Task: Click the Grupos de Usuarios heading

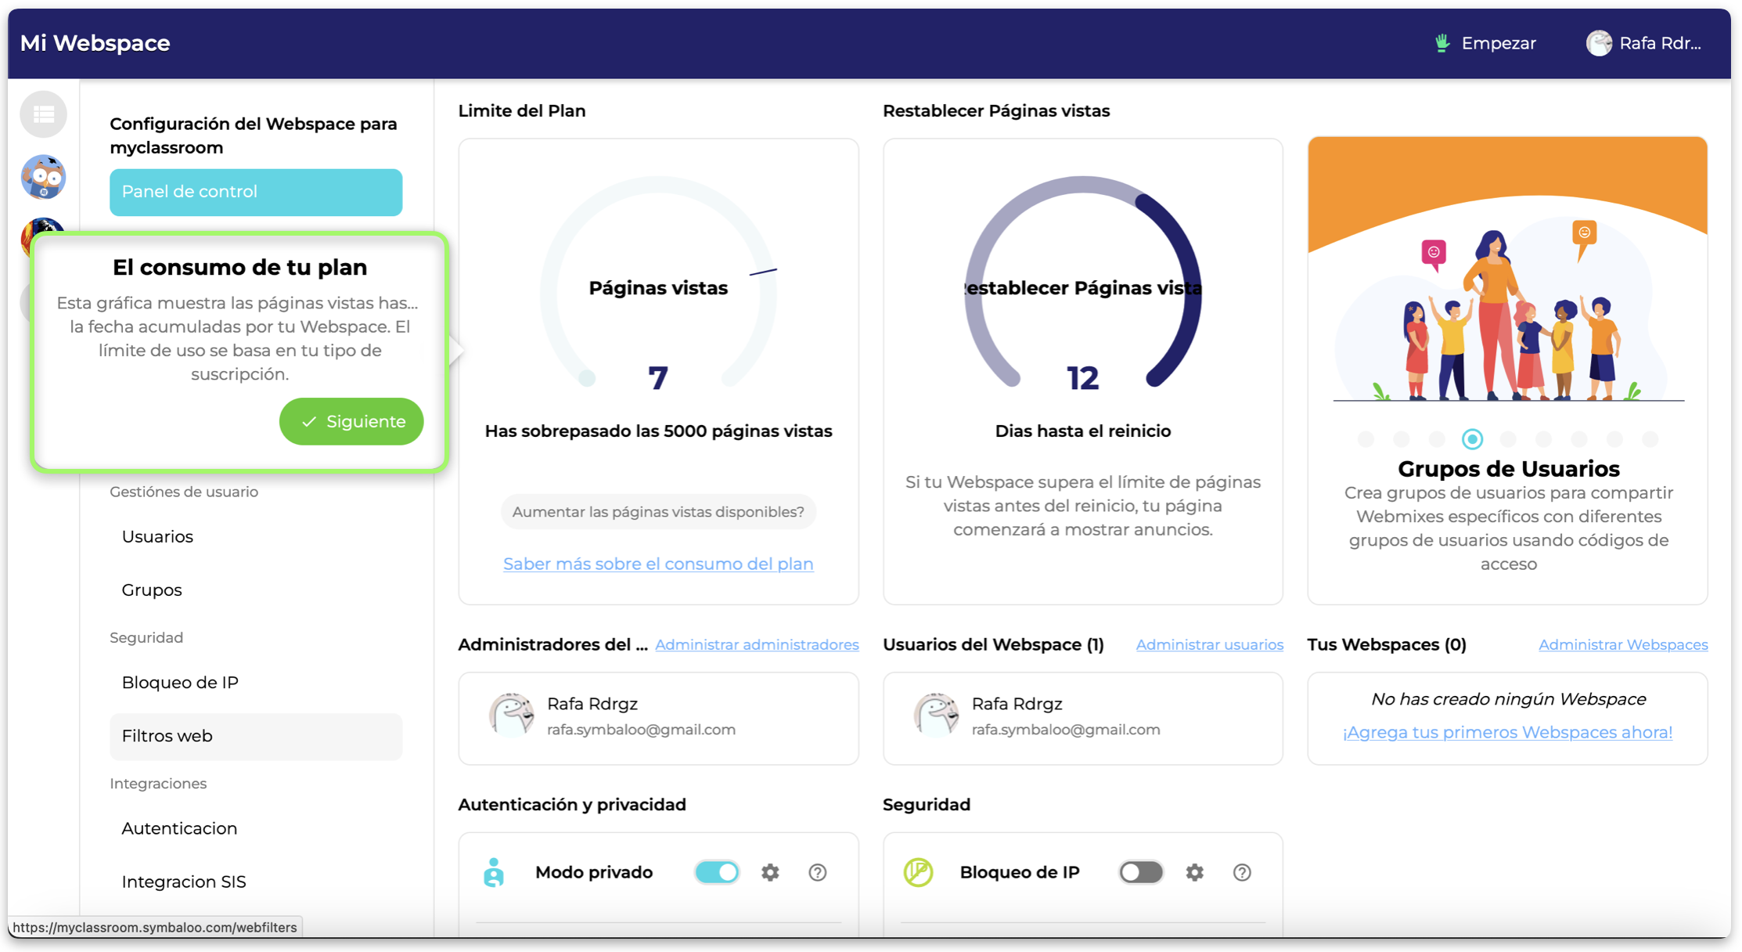Action: click(1508, 469)
